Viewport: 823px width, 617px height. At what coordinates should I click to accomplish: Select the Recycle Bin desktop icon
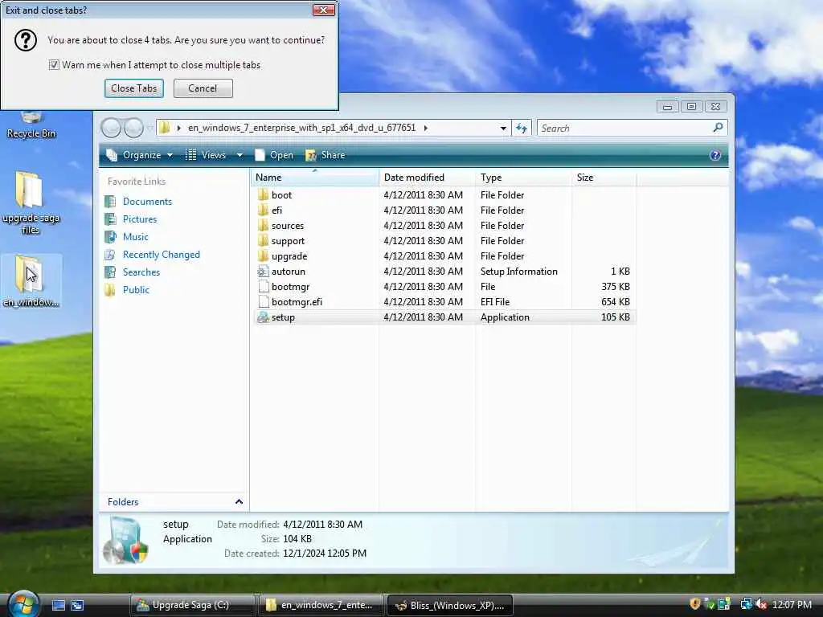[31, 125]
